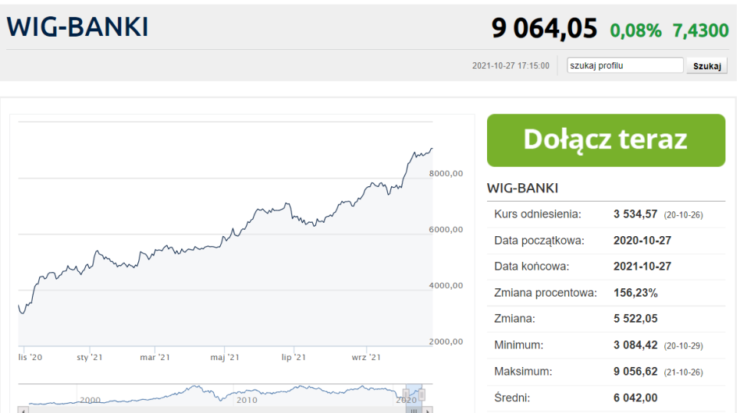Click the left range handle in the navigator
Screen dimensions: 740x413
tap(406, 394)
